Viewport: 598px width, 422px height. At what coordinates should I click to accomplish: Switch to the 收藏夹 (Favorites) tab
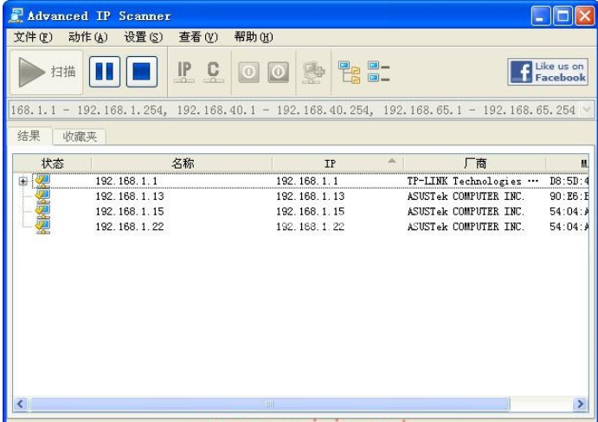click(x=80, y=137)
